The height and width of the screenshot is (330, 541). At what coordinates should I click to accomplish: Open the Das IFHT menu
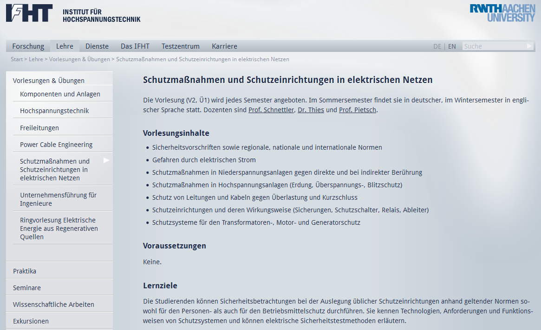[135, 46]
